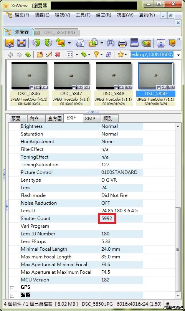Select the DSC_5850 thumbnail
The image size is (185, 311).
[156, 84]
